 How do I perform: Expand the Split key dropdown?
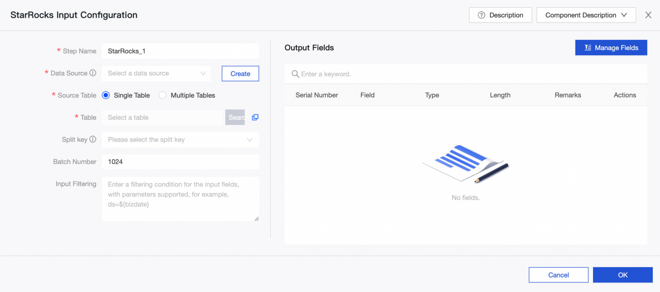point(180,140)
